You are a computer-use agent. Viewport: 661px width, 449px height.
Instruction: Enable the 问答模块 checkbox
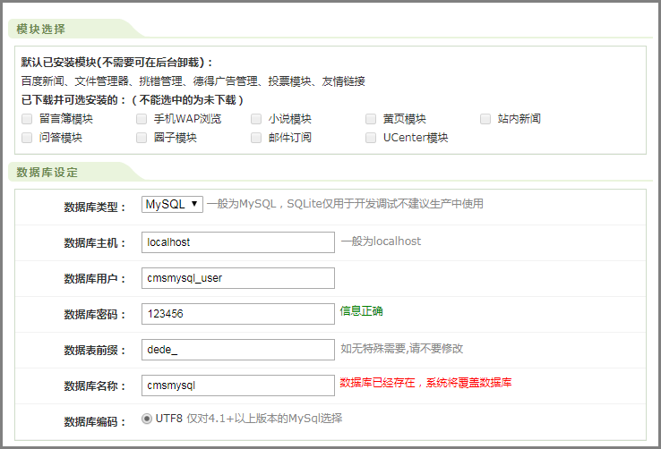[28, 138]
